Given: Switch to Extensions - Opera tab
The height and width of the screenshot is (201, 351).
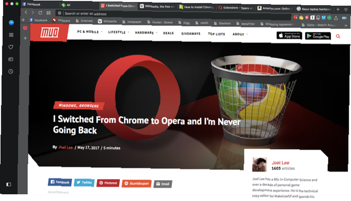Looking at the screenshot, I should 236,8.
